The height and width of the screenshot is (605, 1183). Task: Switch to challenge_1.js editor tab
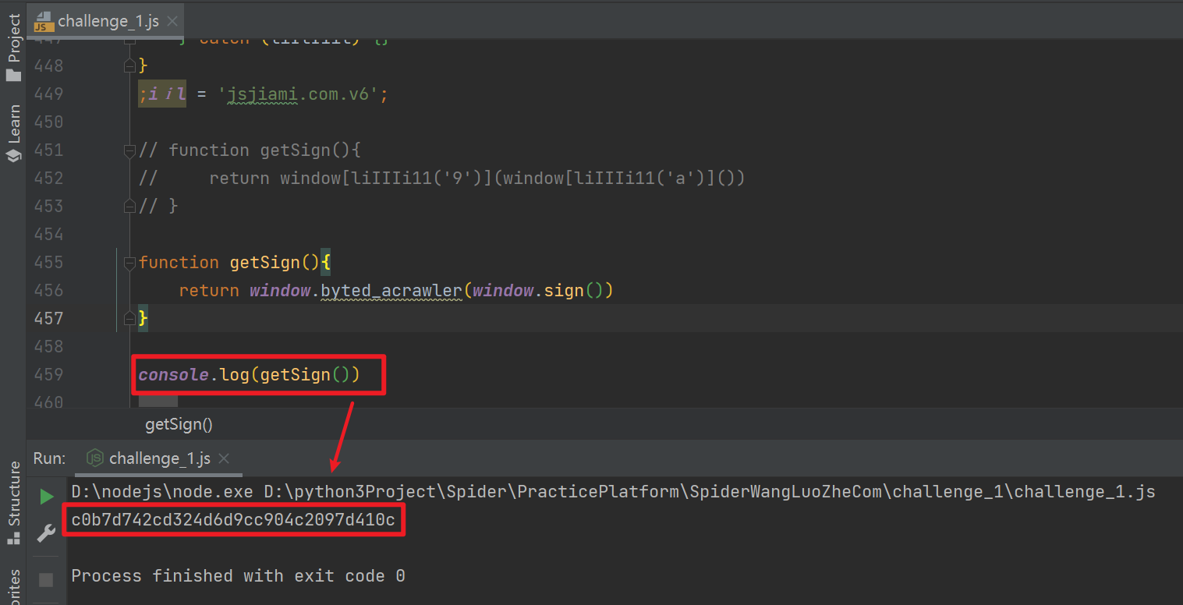coord(108,21)
